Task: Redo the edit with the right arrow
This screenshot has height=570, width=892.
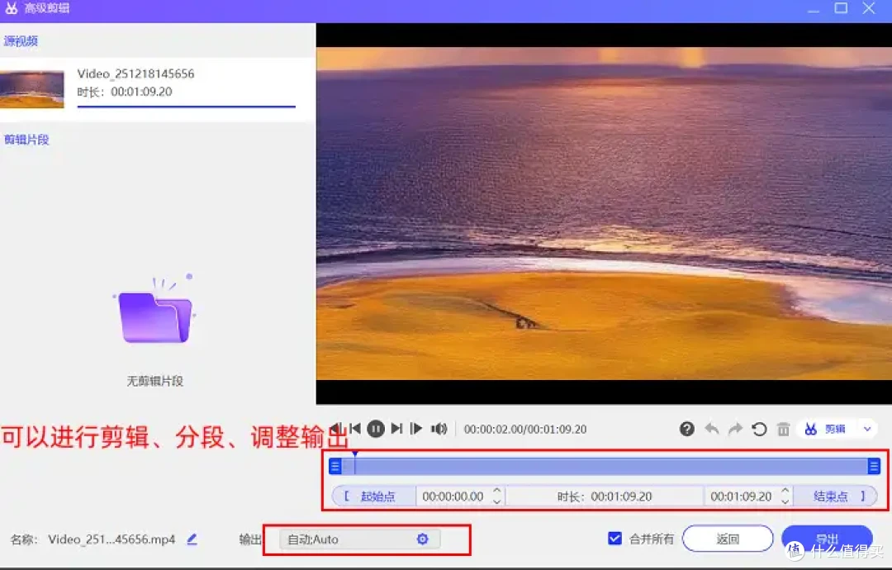Action: point(736,429)
